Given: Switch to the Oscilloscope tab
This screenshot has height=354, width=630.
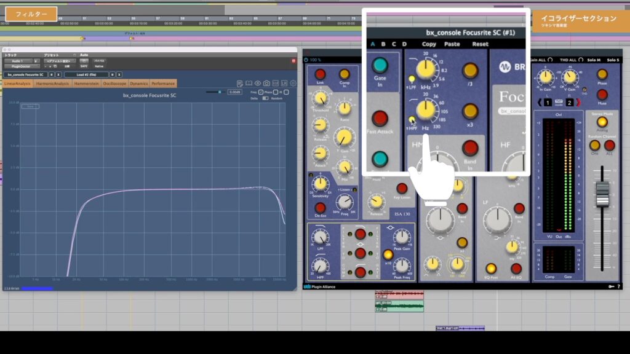Looking at the screenshot, I should [114, 84].
